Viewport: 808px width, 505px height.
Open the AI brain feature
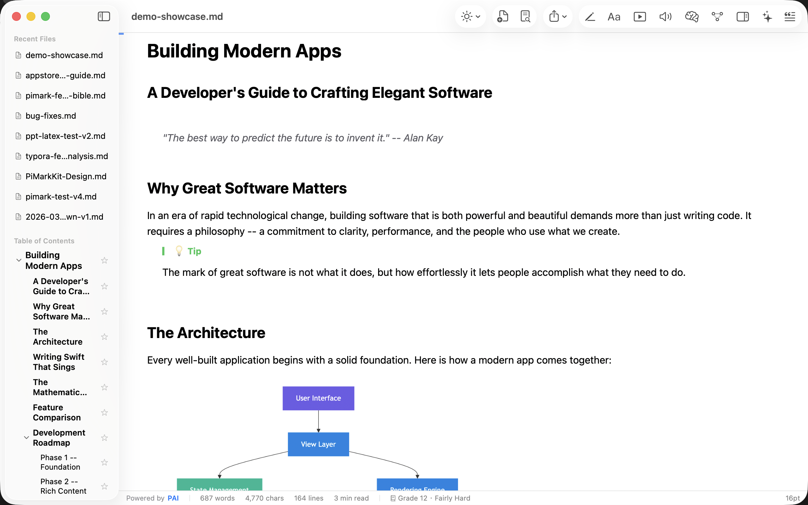click(x=691, y=16)
